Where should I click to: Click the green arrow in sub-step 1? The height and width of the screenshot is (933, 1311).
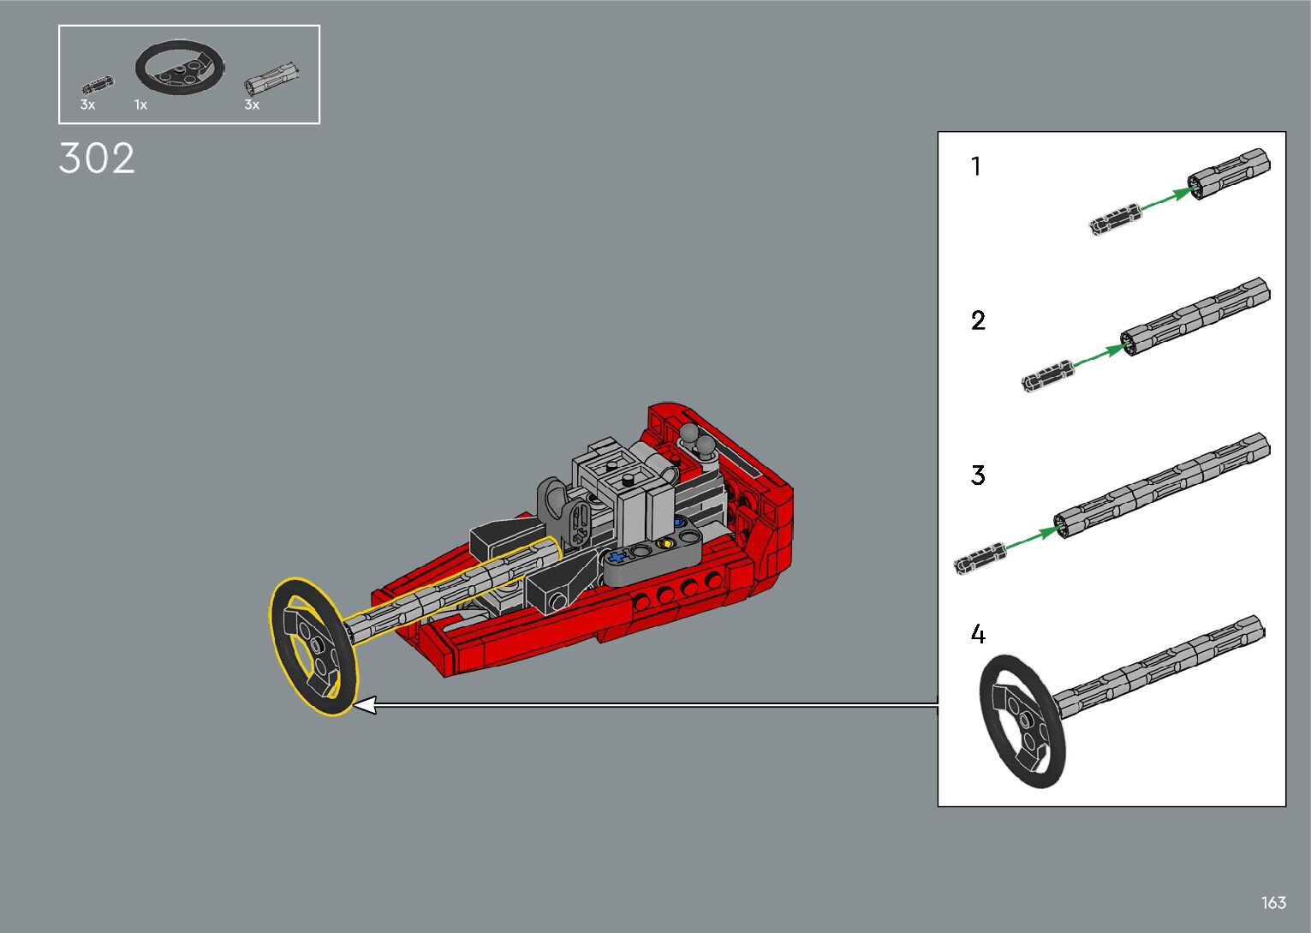[1166, 200]
